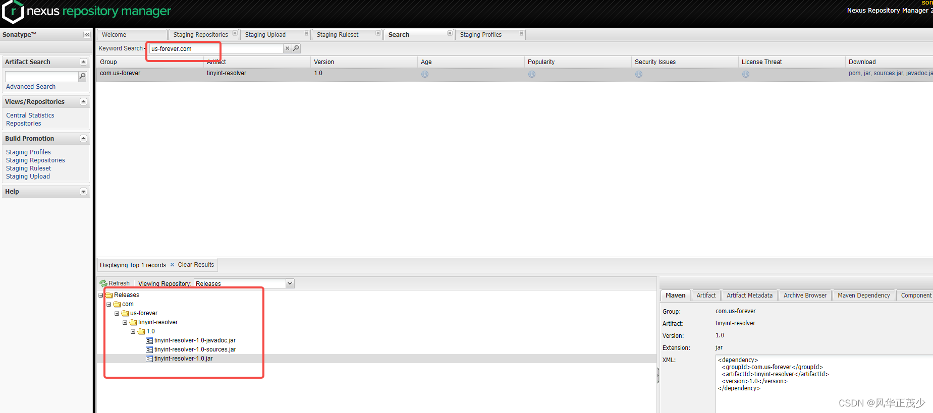Viewport: 933px width, 413px height.
Task: Open the Maven detail tab
Action: 676,296
